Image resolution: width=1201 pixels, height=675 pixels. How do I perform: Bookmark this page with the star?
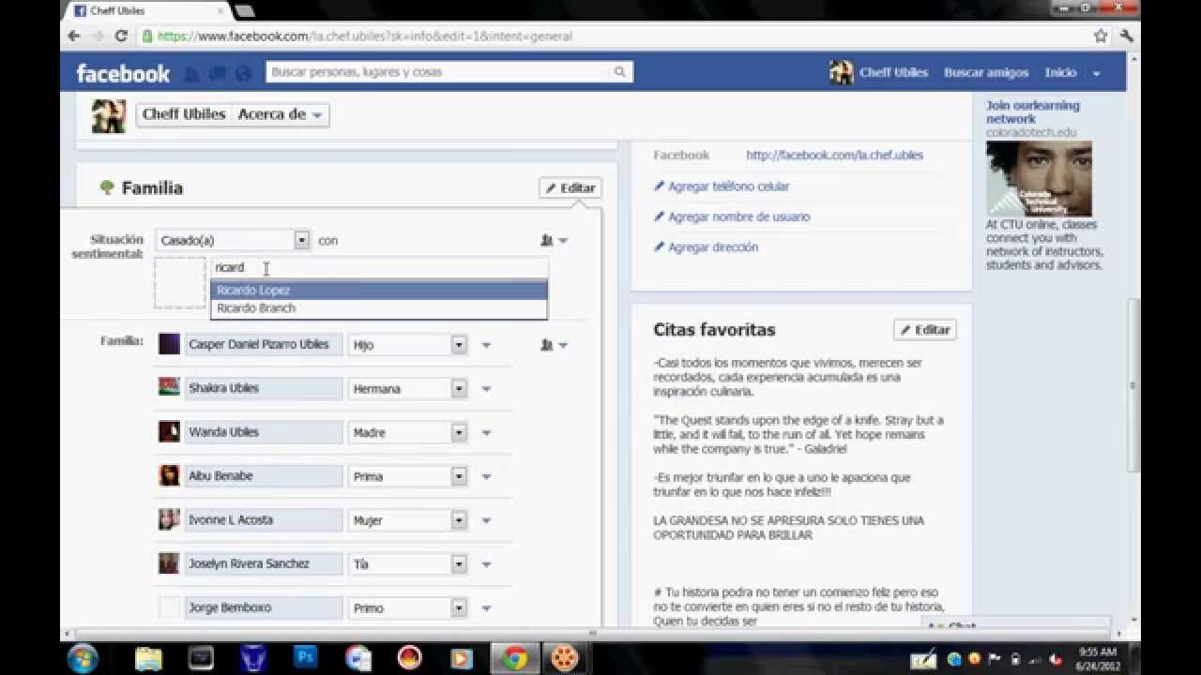tap(1101, 36)
